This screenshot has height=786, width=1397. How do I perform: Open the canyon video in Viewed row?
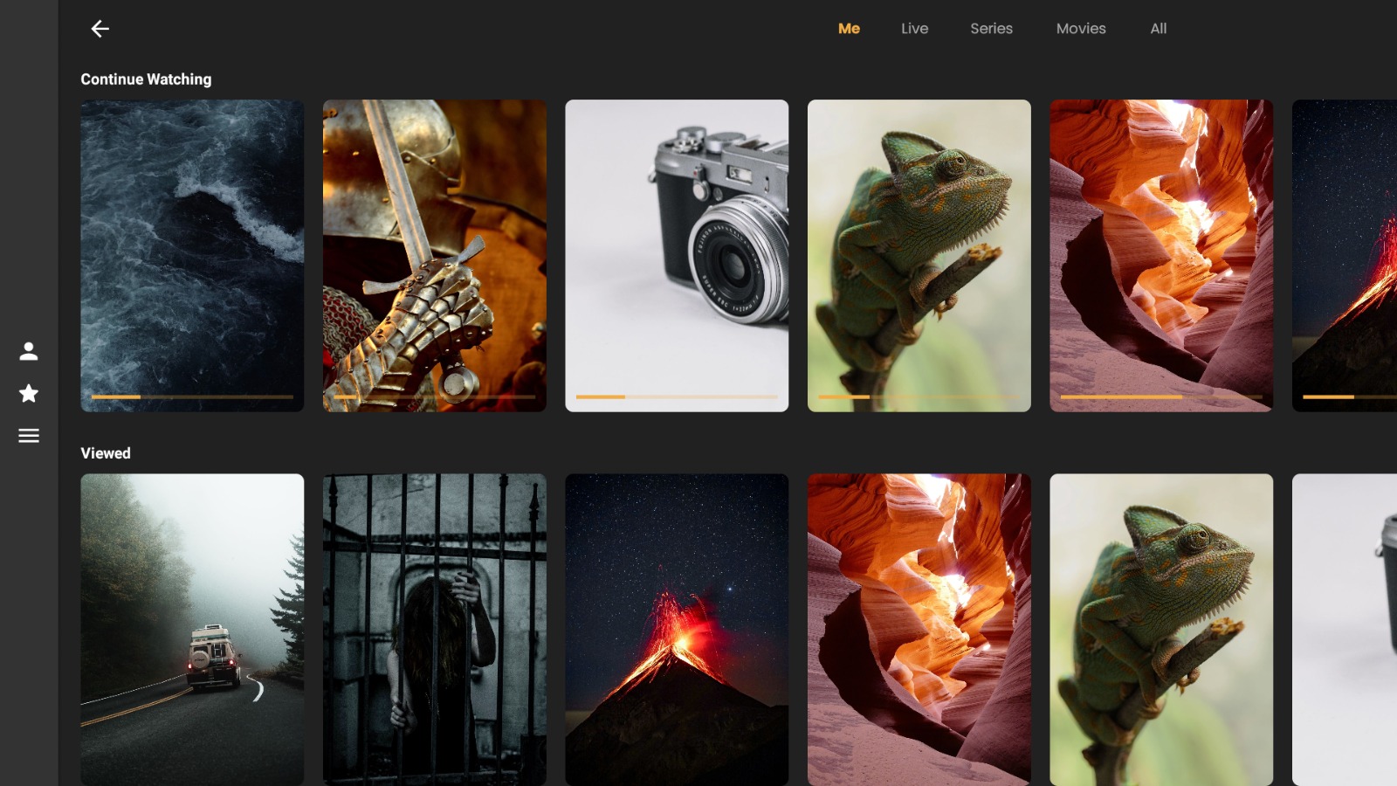(919, 630)
